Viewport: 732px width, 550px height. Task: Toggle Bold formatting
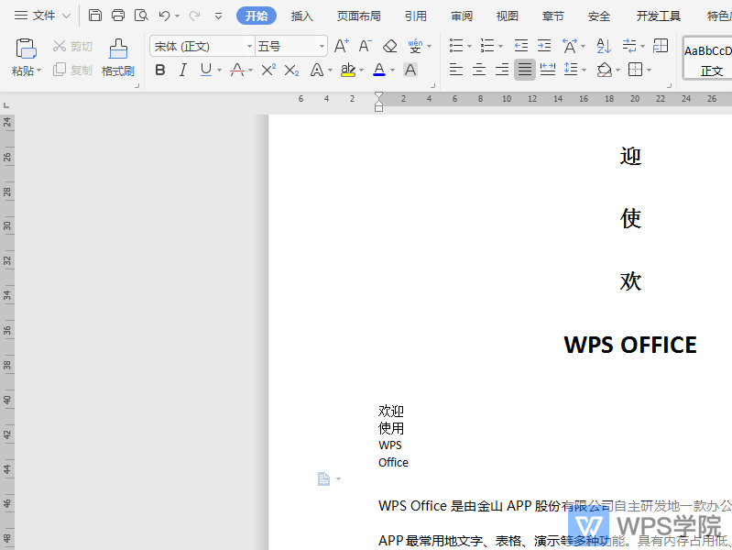(x=160, y=70)
